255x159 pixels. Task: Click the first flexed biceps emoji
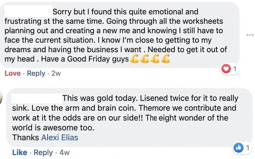(x=134, y=59)
